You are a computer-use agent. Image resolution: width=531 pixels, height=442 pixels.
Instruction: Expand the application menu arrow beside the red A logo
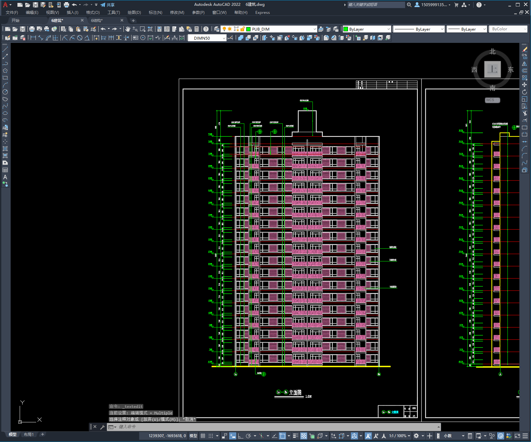(11, 5)
